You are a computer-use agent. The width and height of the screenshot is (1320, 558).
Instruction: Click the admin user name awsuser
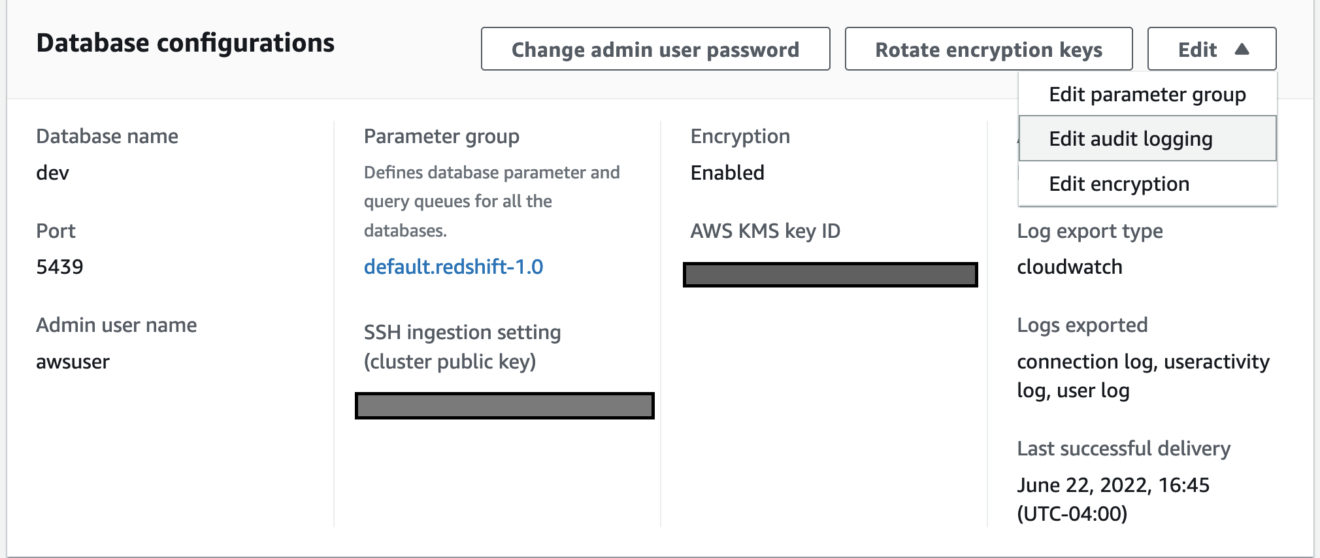73,361
